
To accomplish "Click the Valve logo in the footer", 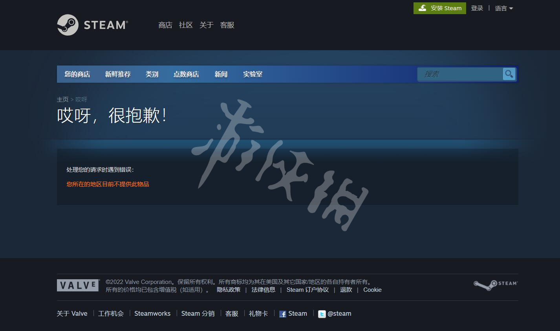I will 78,285.
